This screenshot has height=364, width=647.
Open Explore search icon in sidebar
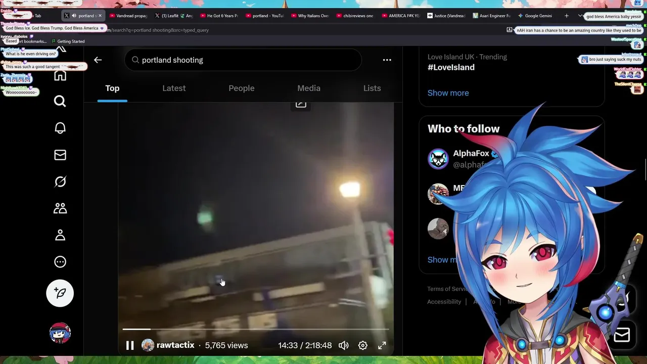(x=60, y=101)
